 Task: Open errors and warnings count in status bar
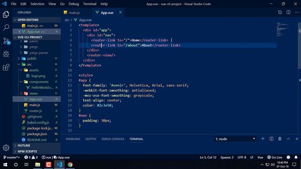31,157
